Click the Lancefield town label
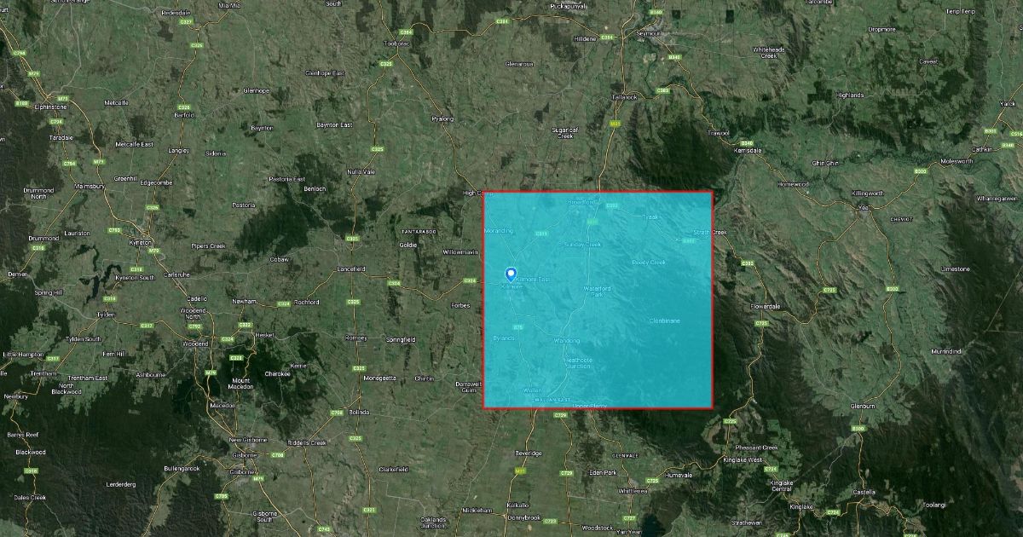1023x537 pixels. [350, 268]
